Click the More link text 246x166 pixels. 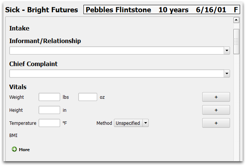24,150
